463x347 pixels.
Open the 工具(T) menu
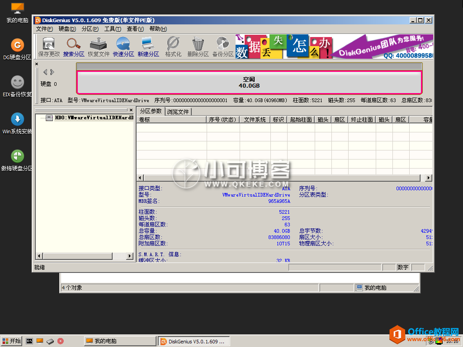click(113, 29)
